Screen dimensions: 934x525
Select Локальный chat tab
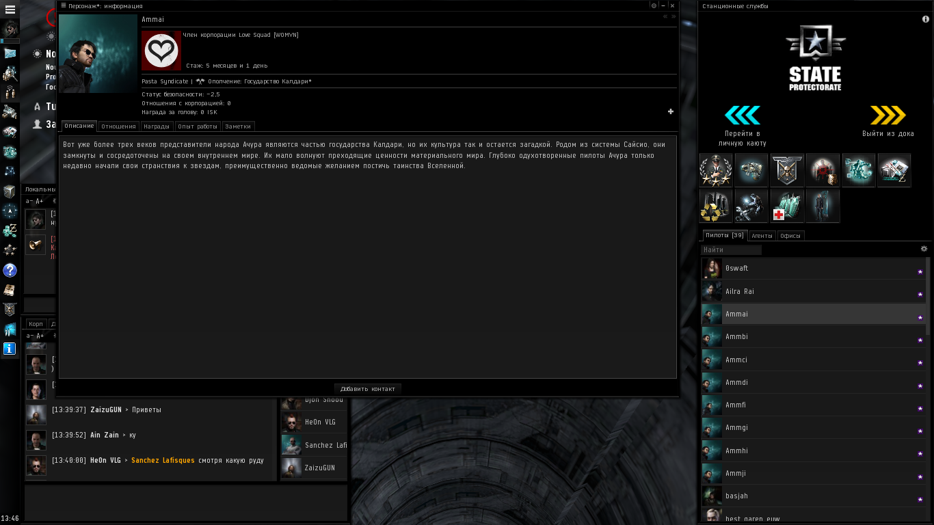click(x=40, y=189)
